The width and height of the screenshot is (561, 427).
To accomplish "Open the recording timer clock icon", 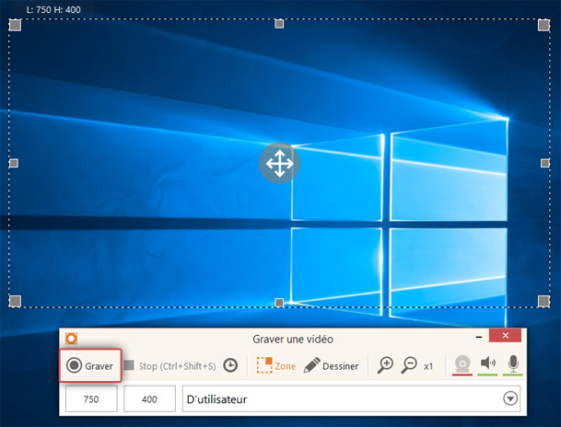I will [x=230, y=365].
